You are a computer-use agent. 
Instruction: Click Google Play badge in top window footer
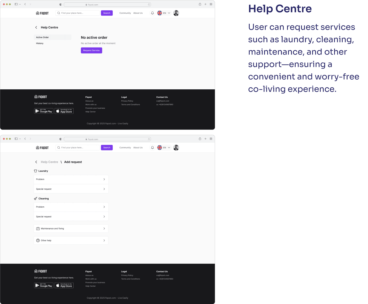44,111
